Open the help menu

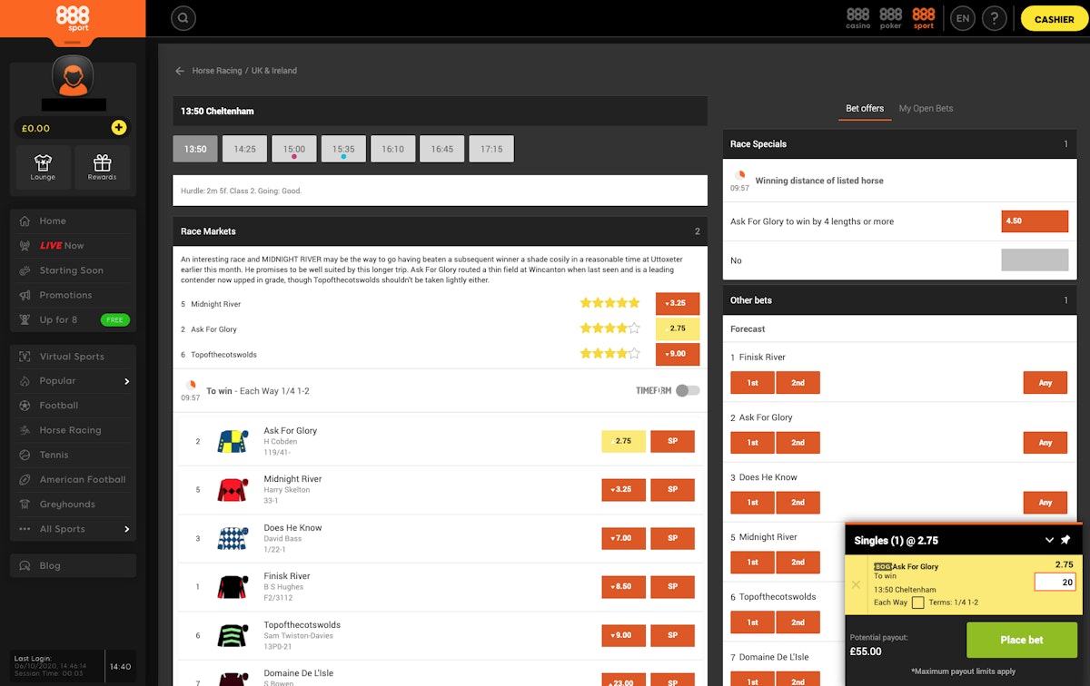[x=995, y=18]
